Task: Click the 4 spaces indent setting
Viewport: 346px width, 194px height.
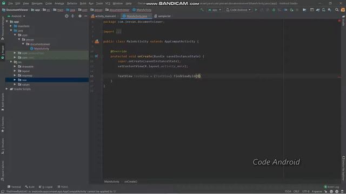Action: coord(317,192)
